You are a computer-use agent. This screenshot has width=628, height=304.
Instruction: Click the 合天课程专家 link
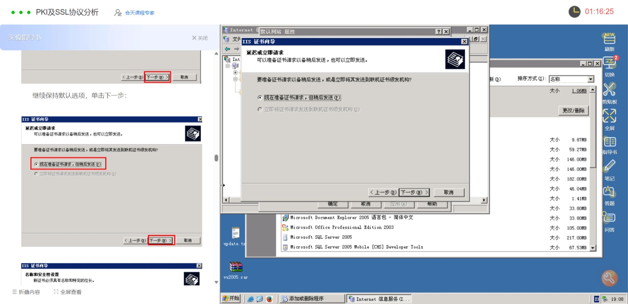[140, 13]
